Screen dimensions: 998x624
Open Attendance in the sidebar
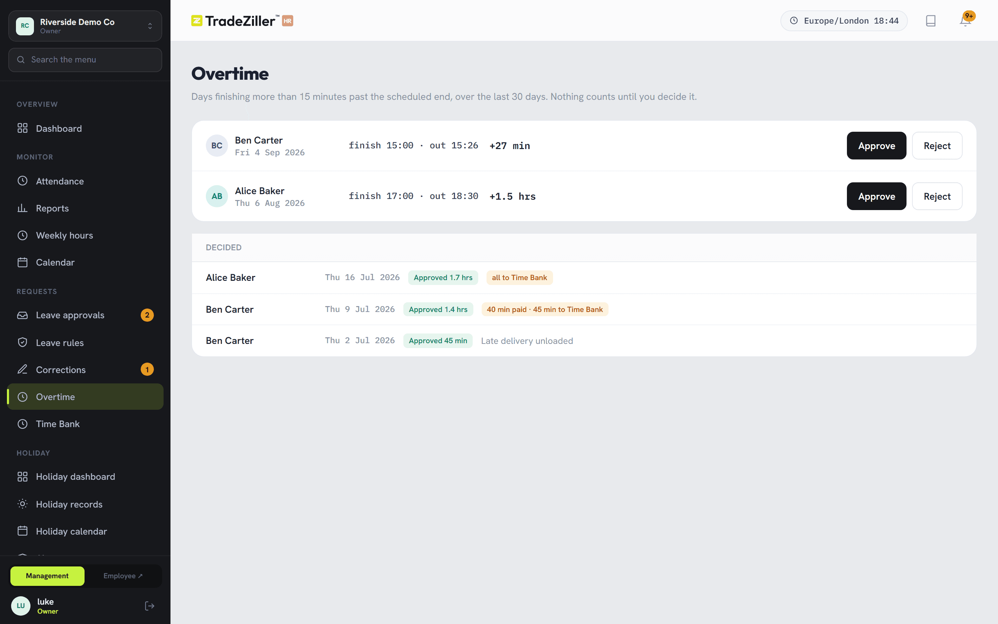tap(85, 181)
